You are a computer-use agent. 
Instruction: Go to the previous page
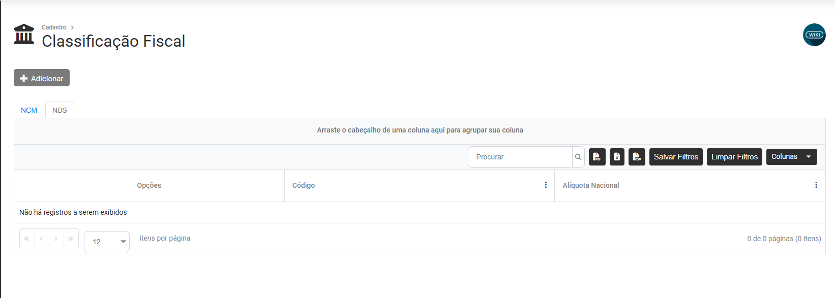point(42,239)
